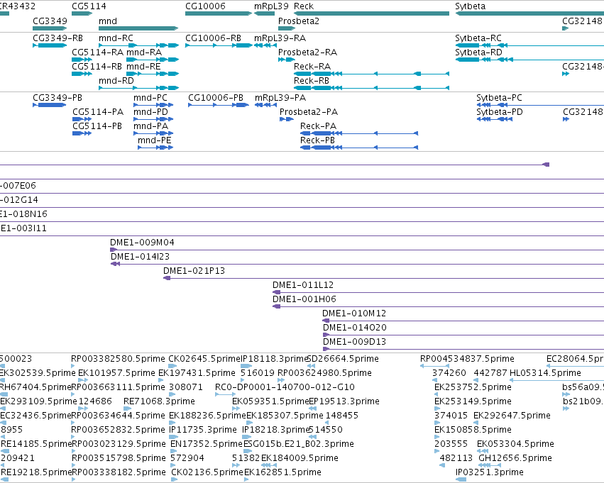This screenshot has width=604, height=483.
Task: Select the EK292647.5prime EST
Action: pos(476,423)
